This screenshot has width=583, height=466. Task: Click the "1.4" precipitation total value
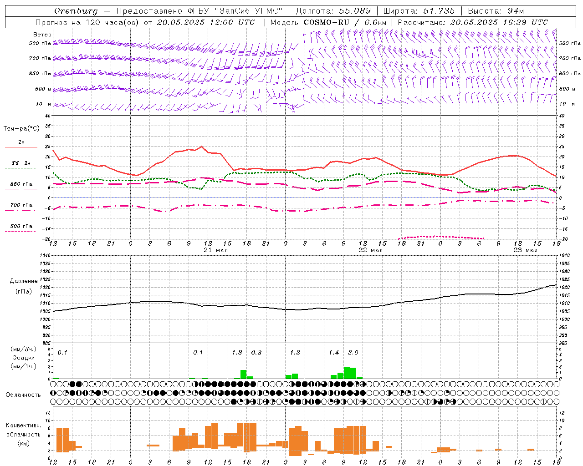(334, 352)
